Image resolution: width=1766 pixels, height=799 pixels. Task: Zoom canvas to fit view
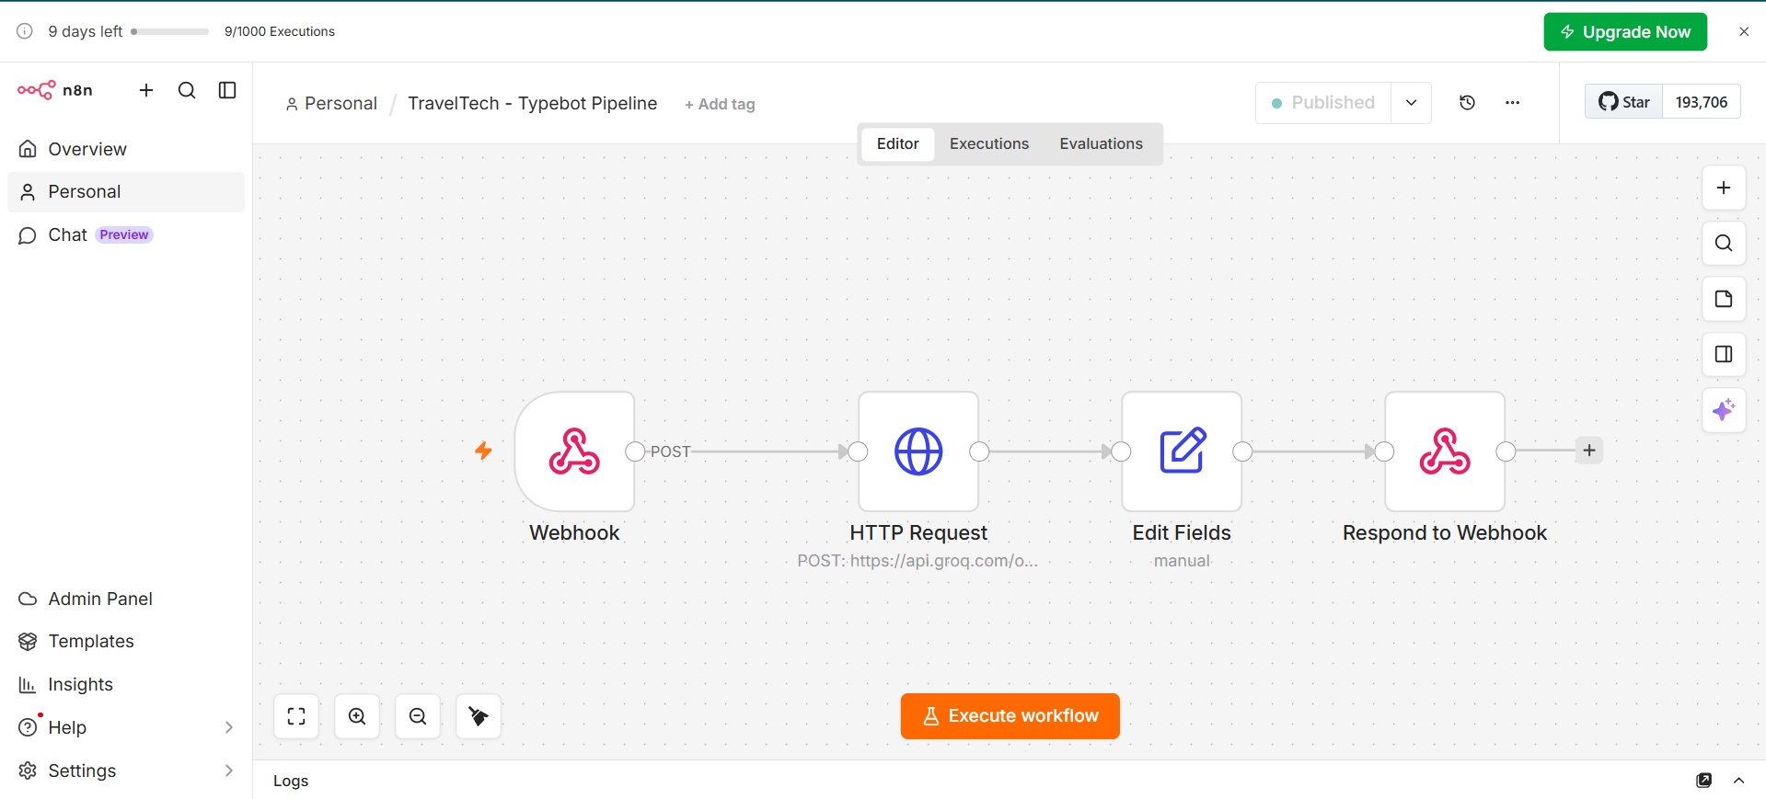tap(296, 716)
